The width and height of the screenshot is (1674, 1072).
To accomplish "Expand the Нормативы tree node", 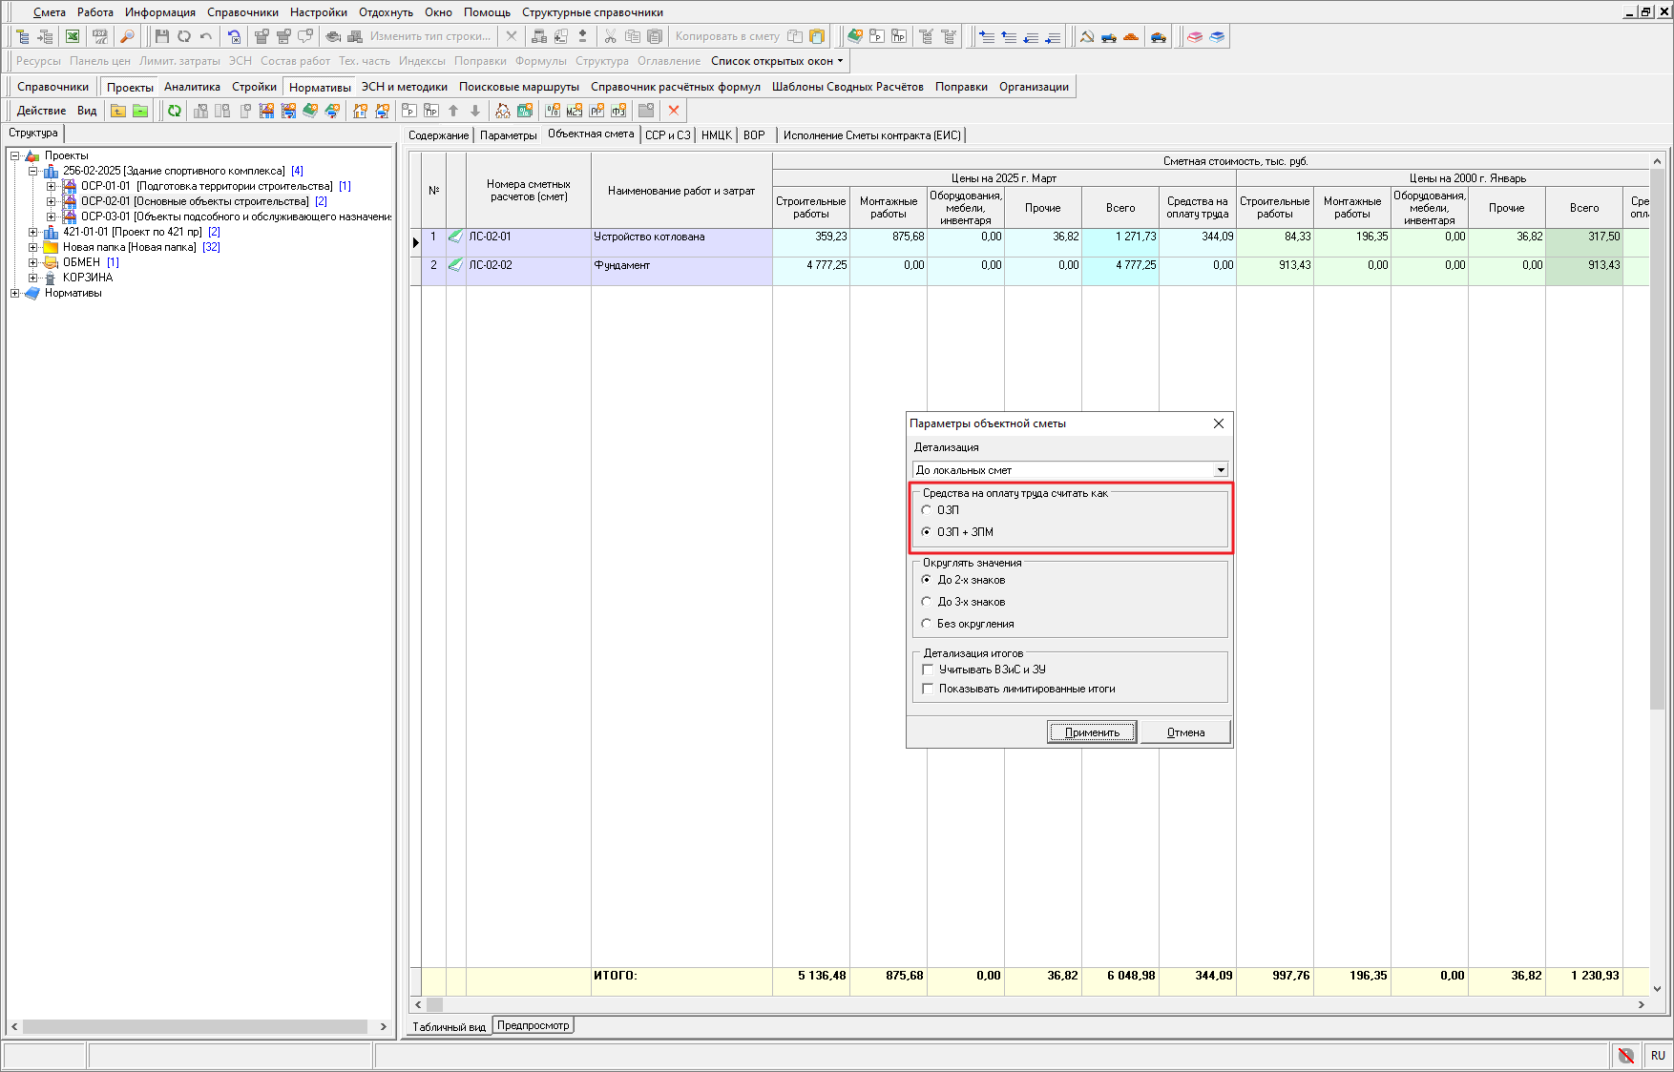I will pos(15,293).
